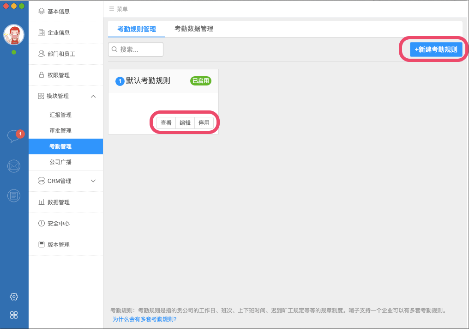
Task: Select the 部门和员工 person icon
Action: pyautogui.click(x=42, y=54)
